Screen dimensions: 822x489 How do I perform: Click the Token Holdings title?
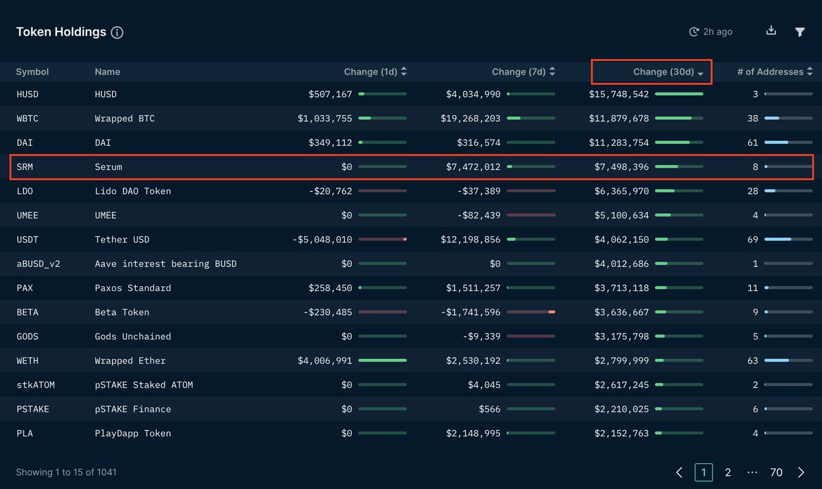pyautogui.click(x=61, y=32)
